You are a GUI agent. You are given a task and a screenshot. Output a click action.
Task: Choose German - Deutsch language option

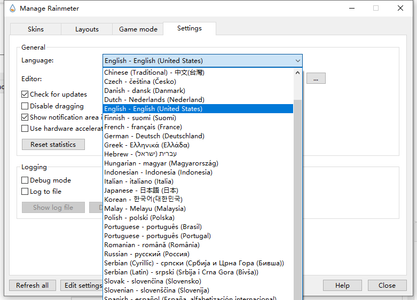click(x=154, y=136)
